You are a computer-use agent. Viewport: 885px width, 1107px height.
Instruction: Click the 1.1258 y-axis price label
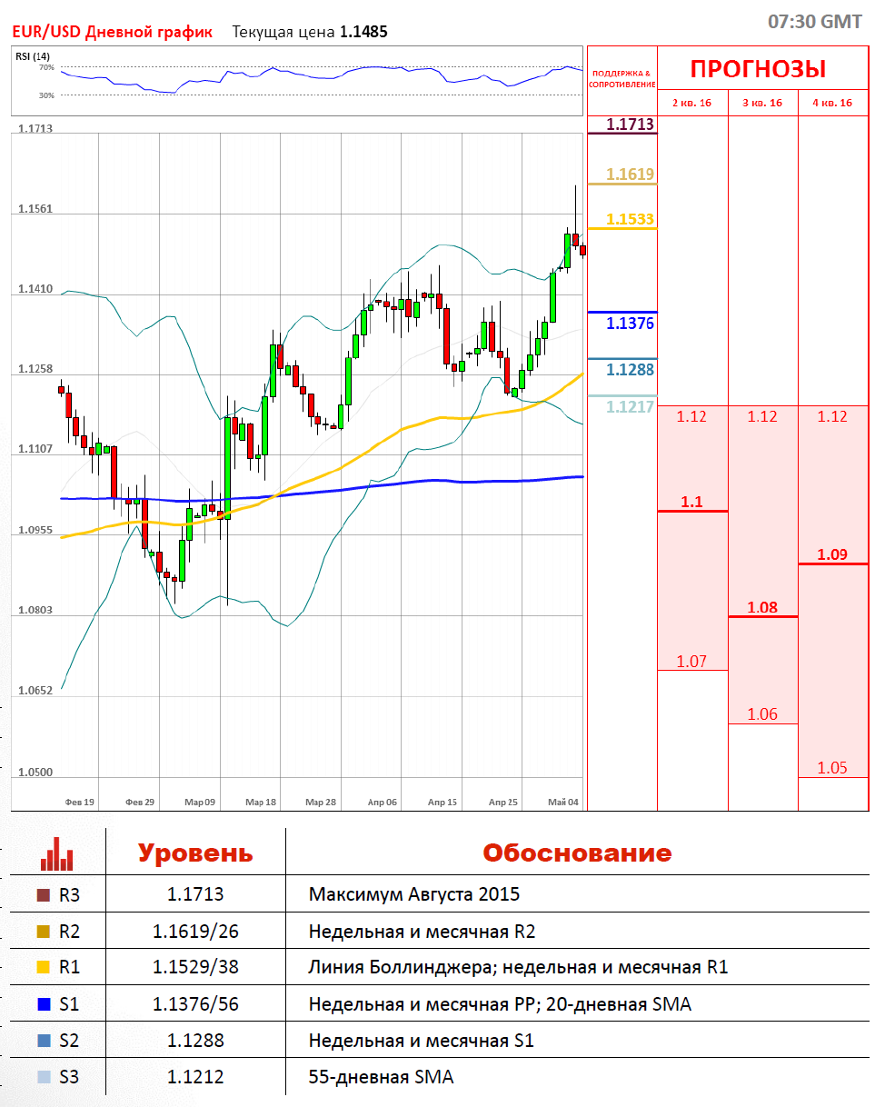35,369
